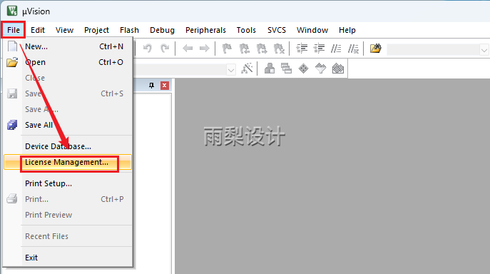
Task: Open the View menu
Action: click(64, 30)
